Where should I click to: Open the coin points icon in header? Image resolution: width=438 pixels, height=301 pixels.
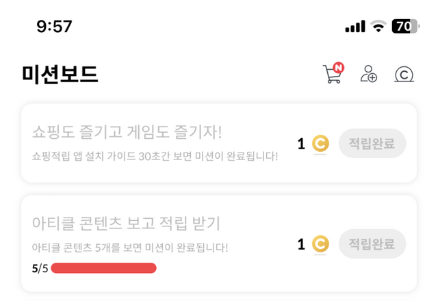click(x=403, y=75)
